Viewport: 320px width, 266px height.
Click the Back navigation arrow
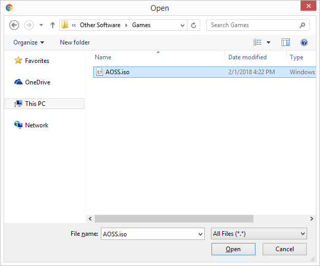(14, 25)
